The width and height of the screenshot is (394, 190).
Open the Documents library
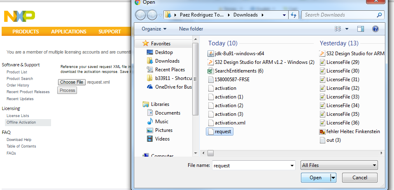pos(163,113)
